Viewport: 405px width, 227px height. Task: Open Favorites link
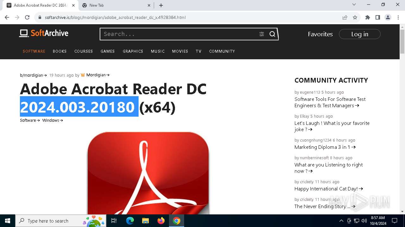(320, 34)
